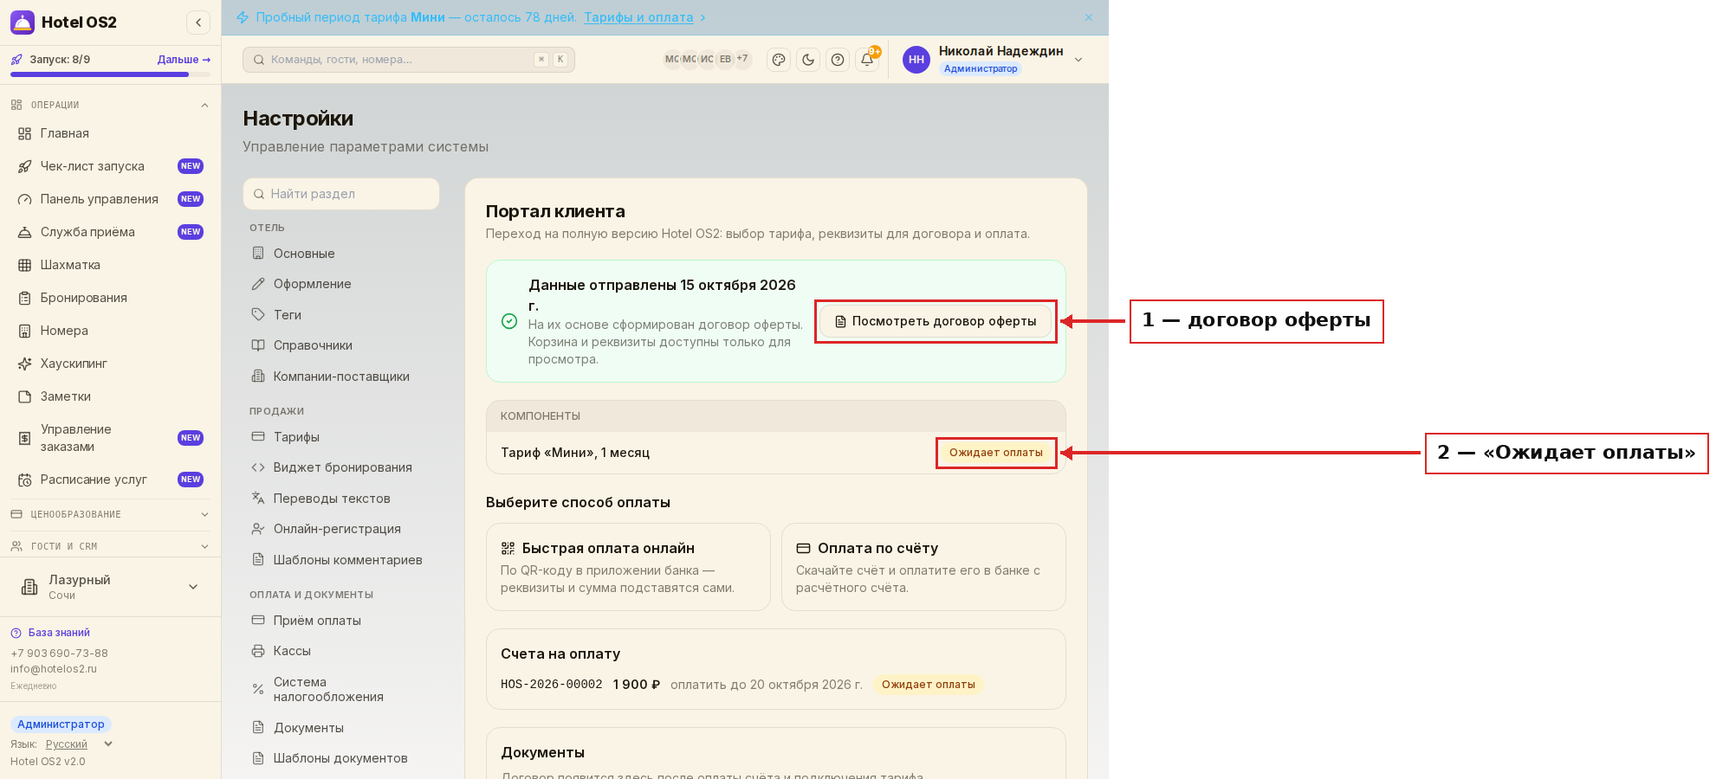Open Хаускипинг in sidebar
This screenshot has height=779, width=1729.
[x=110, y=364]
